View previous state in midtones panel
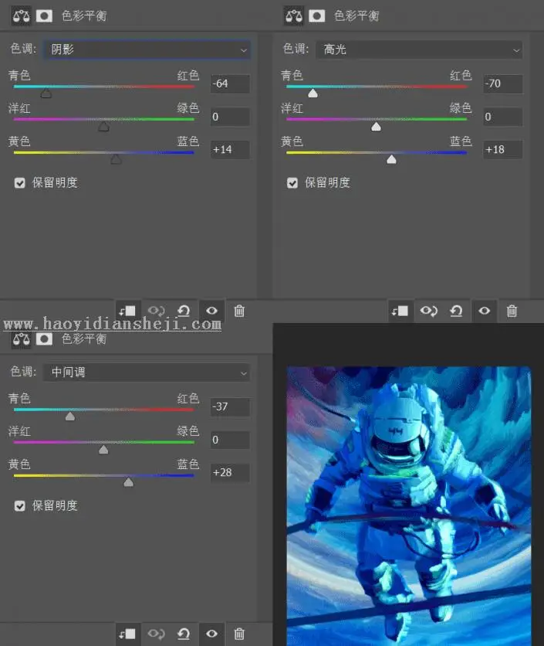 157,634
